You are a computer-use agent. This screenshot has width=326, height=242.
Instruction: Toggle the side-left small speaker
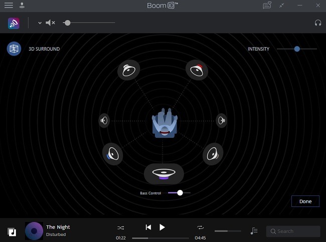pos(104,120)
